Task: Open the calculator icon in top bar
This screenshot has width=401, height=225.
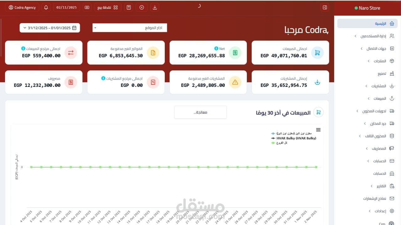Action: click(x=128, y=7)
